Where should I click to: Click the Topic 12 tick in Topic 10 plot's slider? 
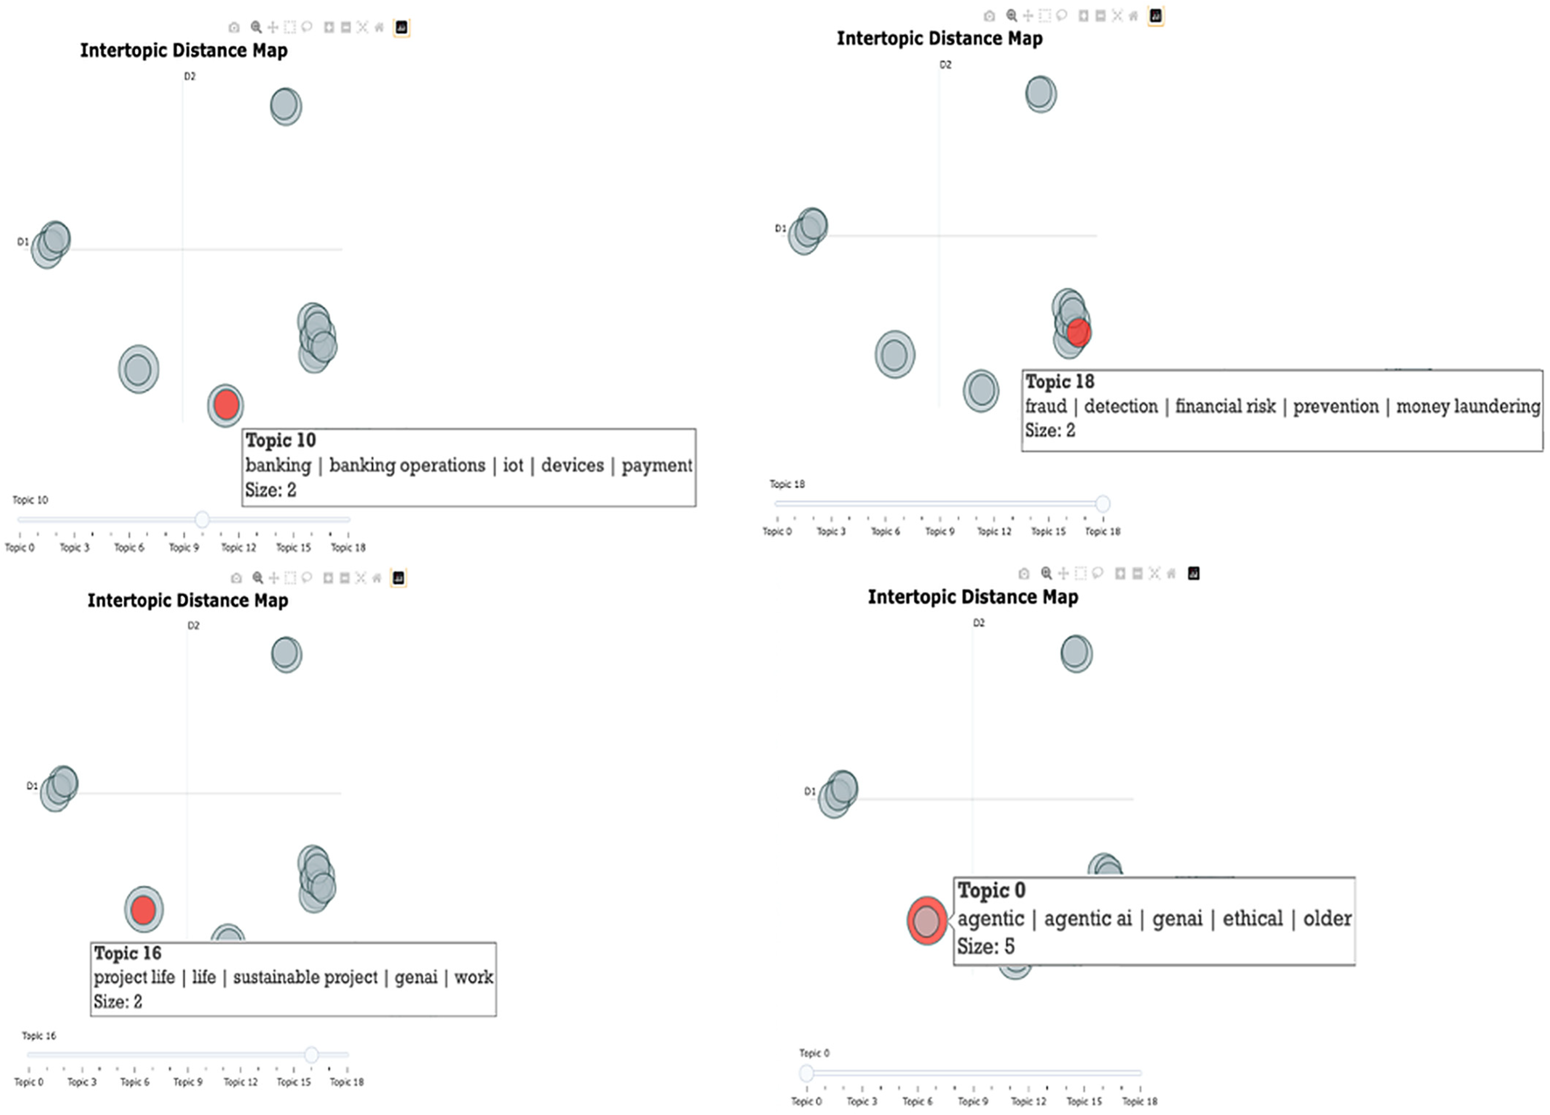pos(238,547)
